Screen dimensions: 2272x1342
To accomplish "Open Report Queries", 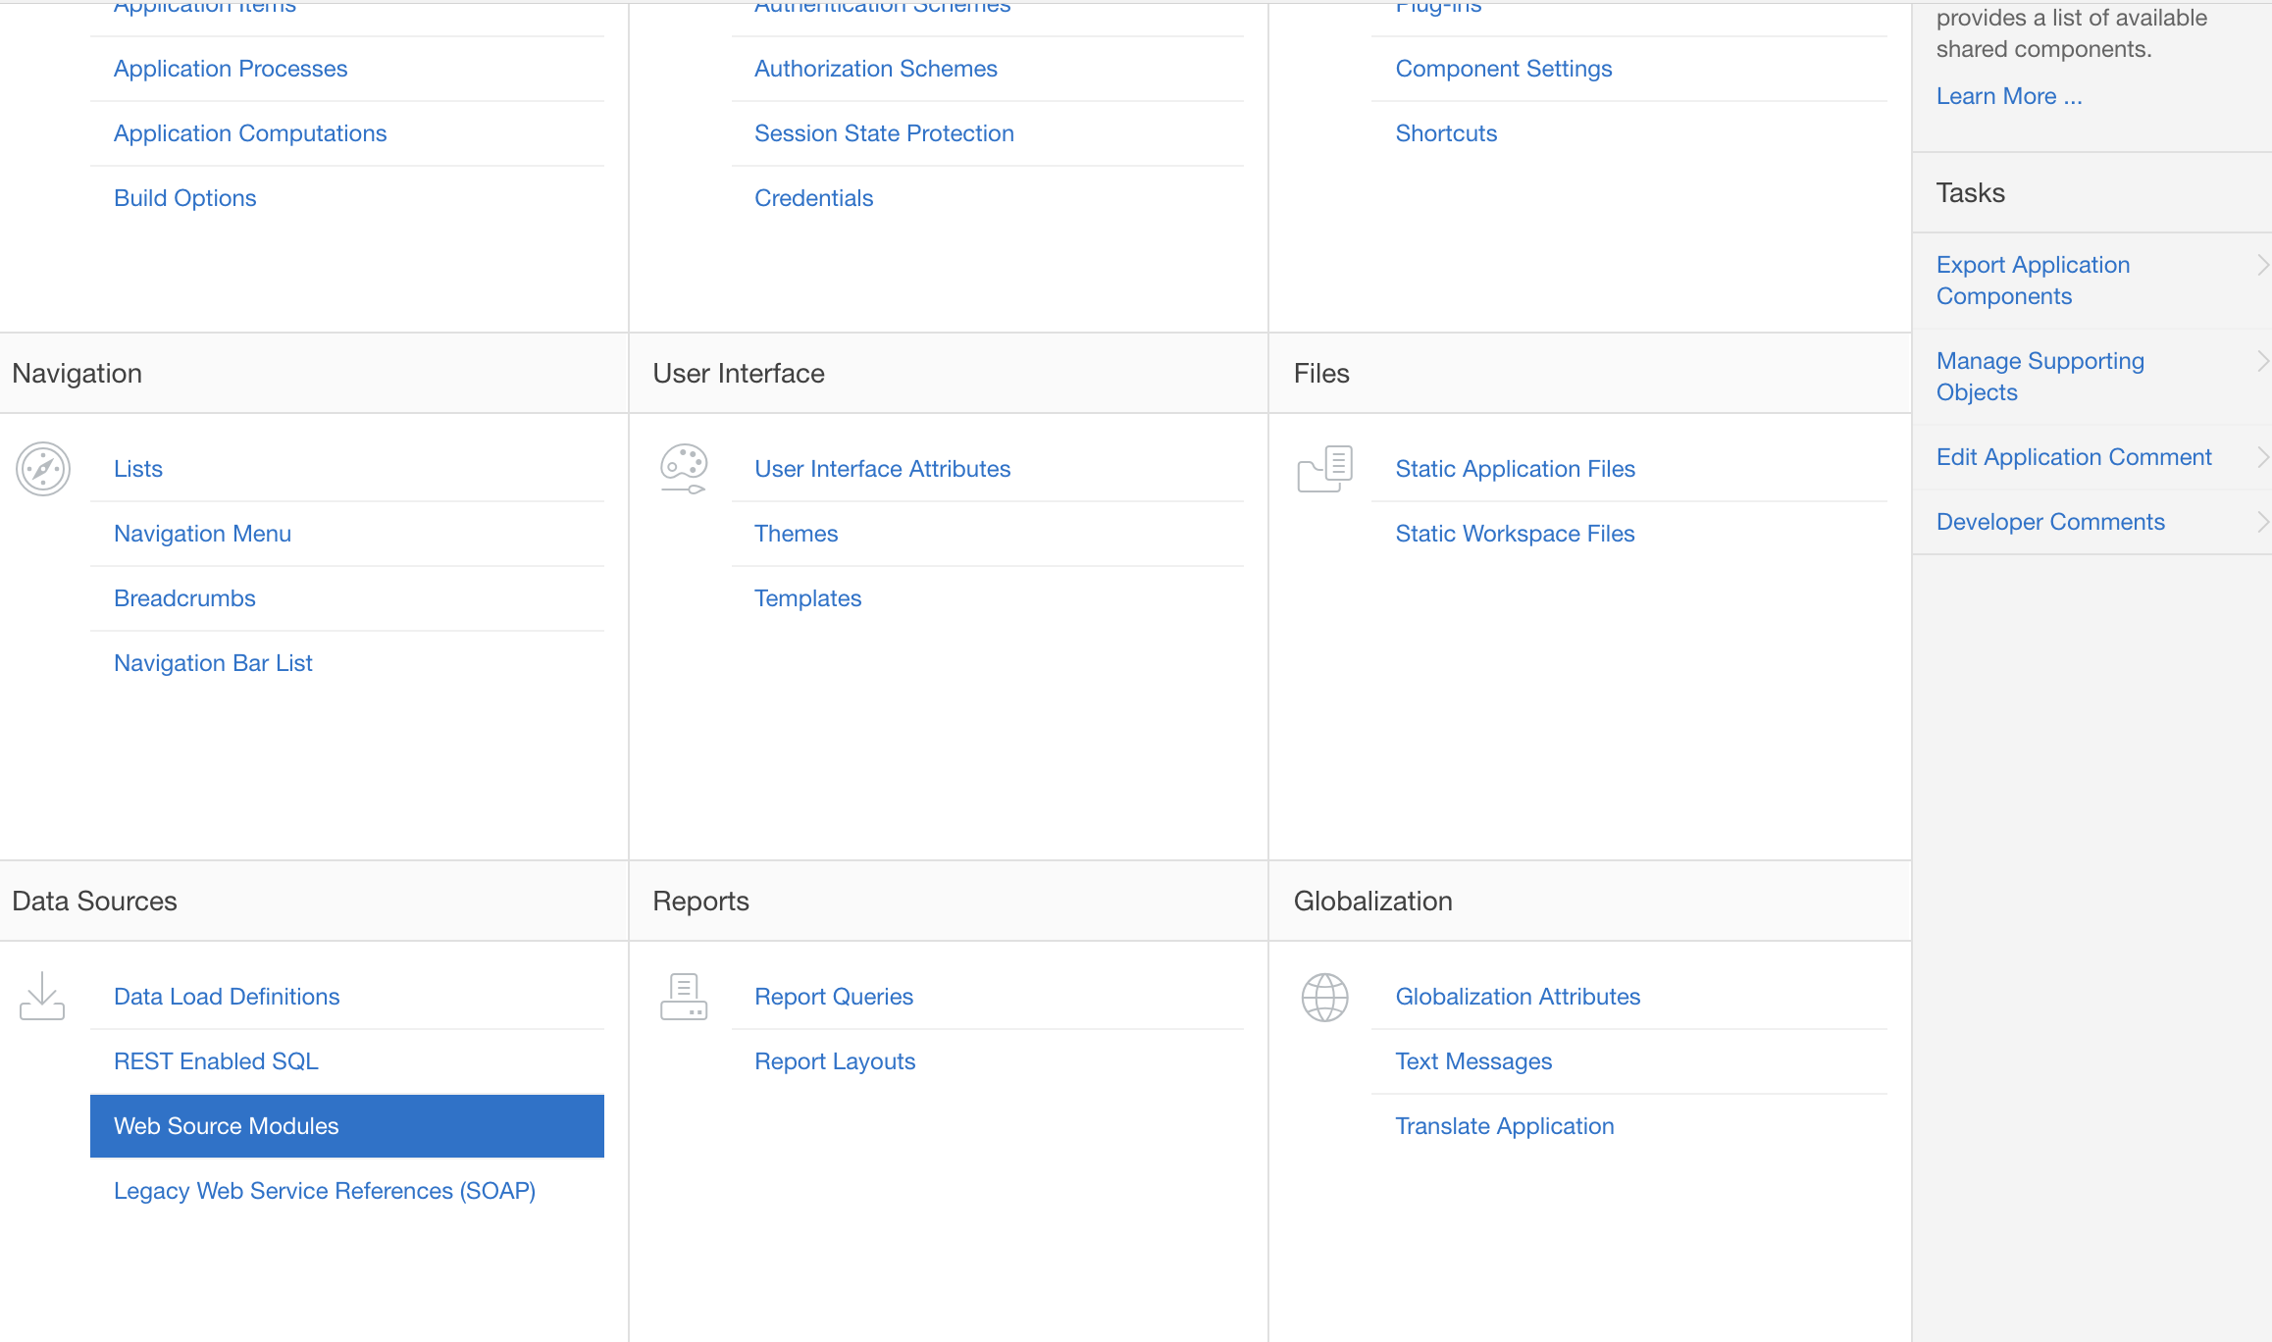I will (x=833, y=997).
